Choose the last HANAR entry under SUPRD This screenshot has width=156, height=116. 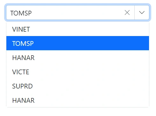pyautogui.click(x=78, y=100)
